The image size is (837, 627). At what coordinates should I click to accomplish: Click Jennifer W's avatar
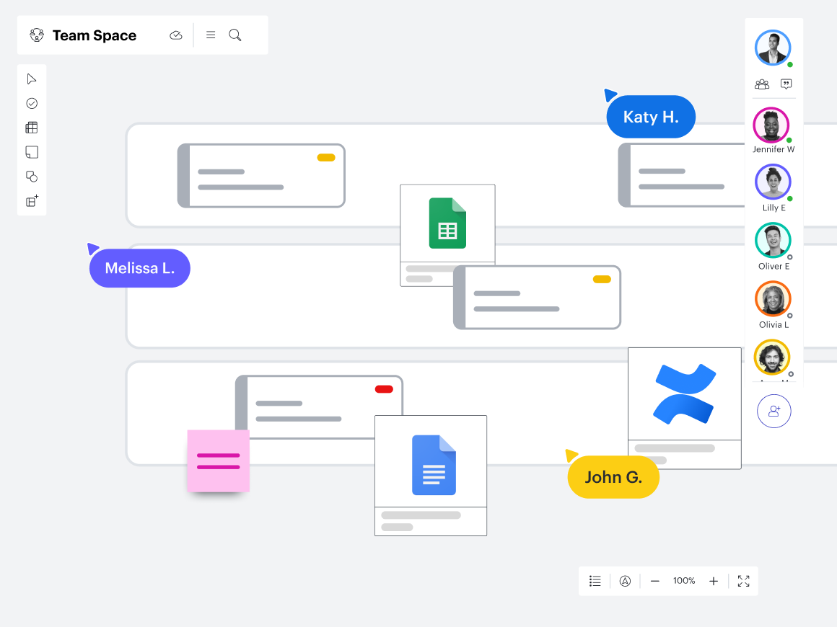click(771, 125)
